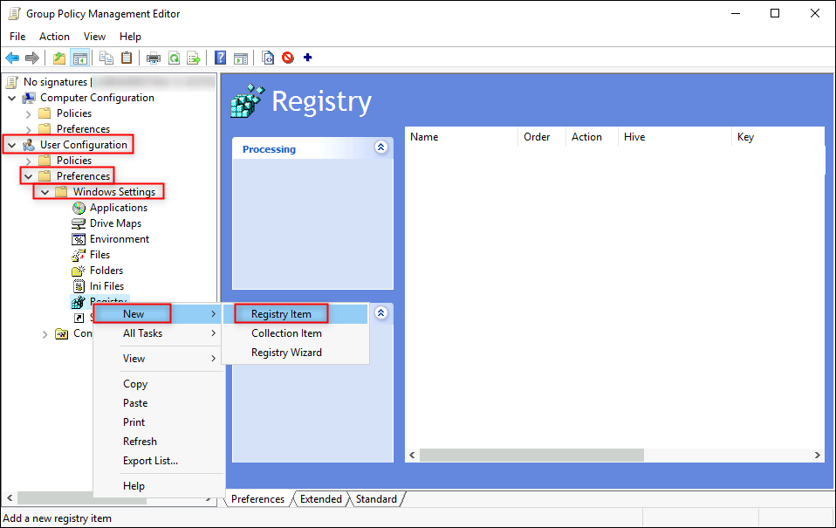Image resolution: width=836 pixels, height=528 pixels.
Task: Select the Files tree node icon
Action: [79, 255]
